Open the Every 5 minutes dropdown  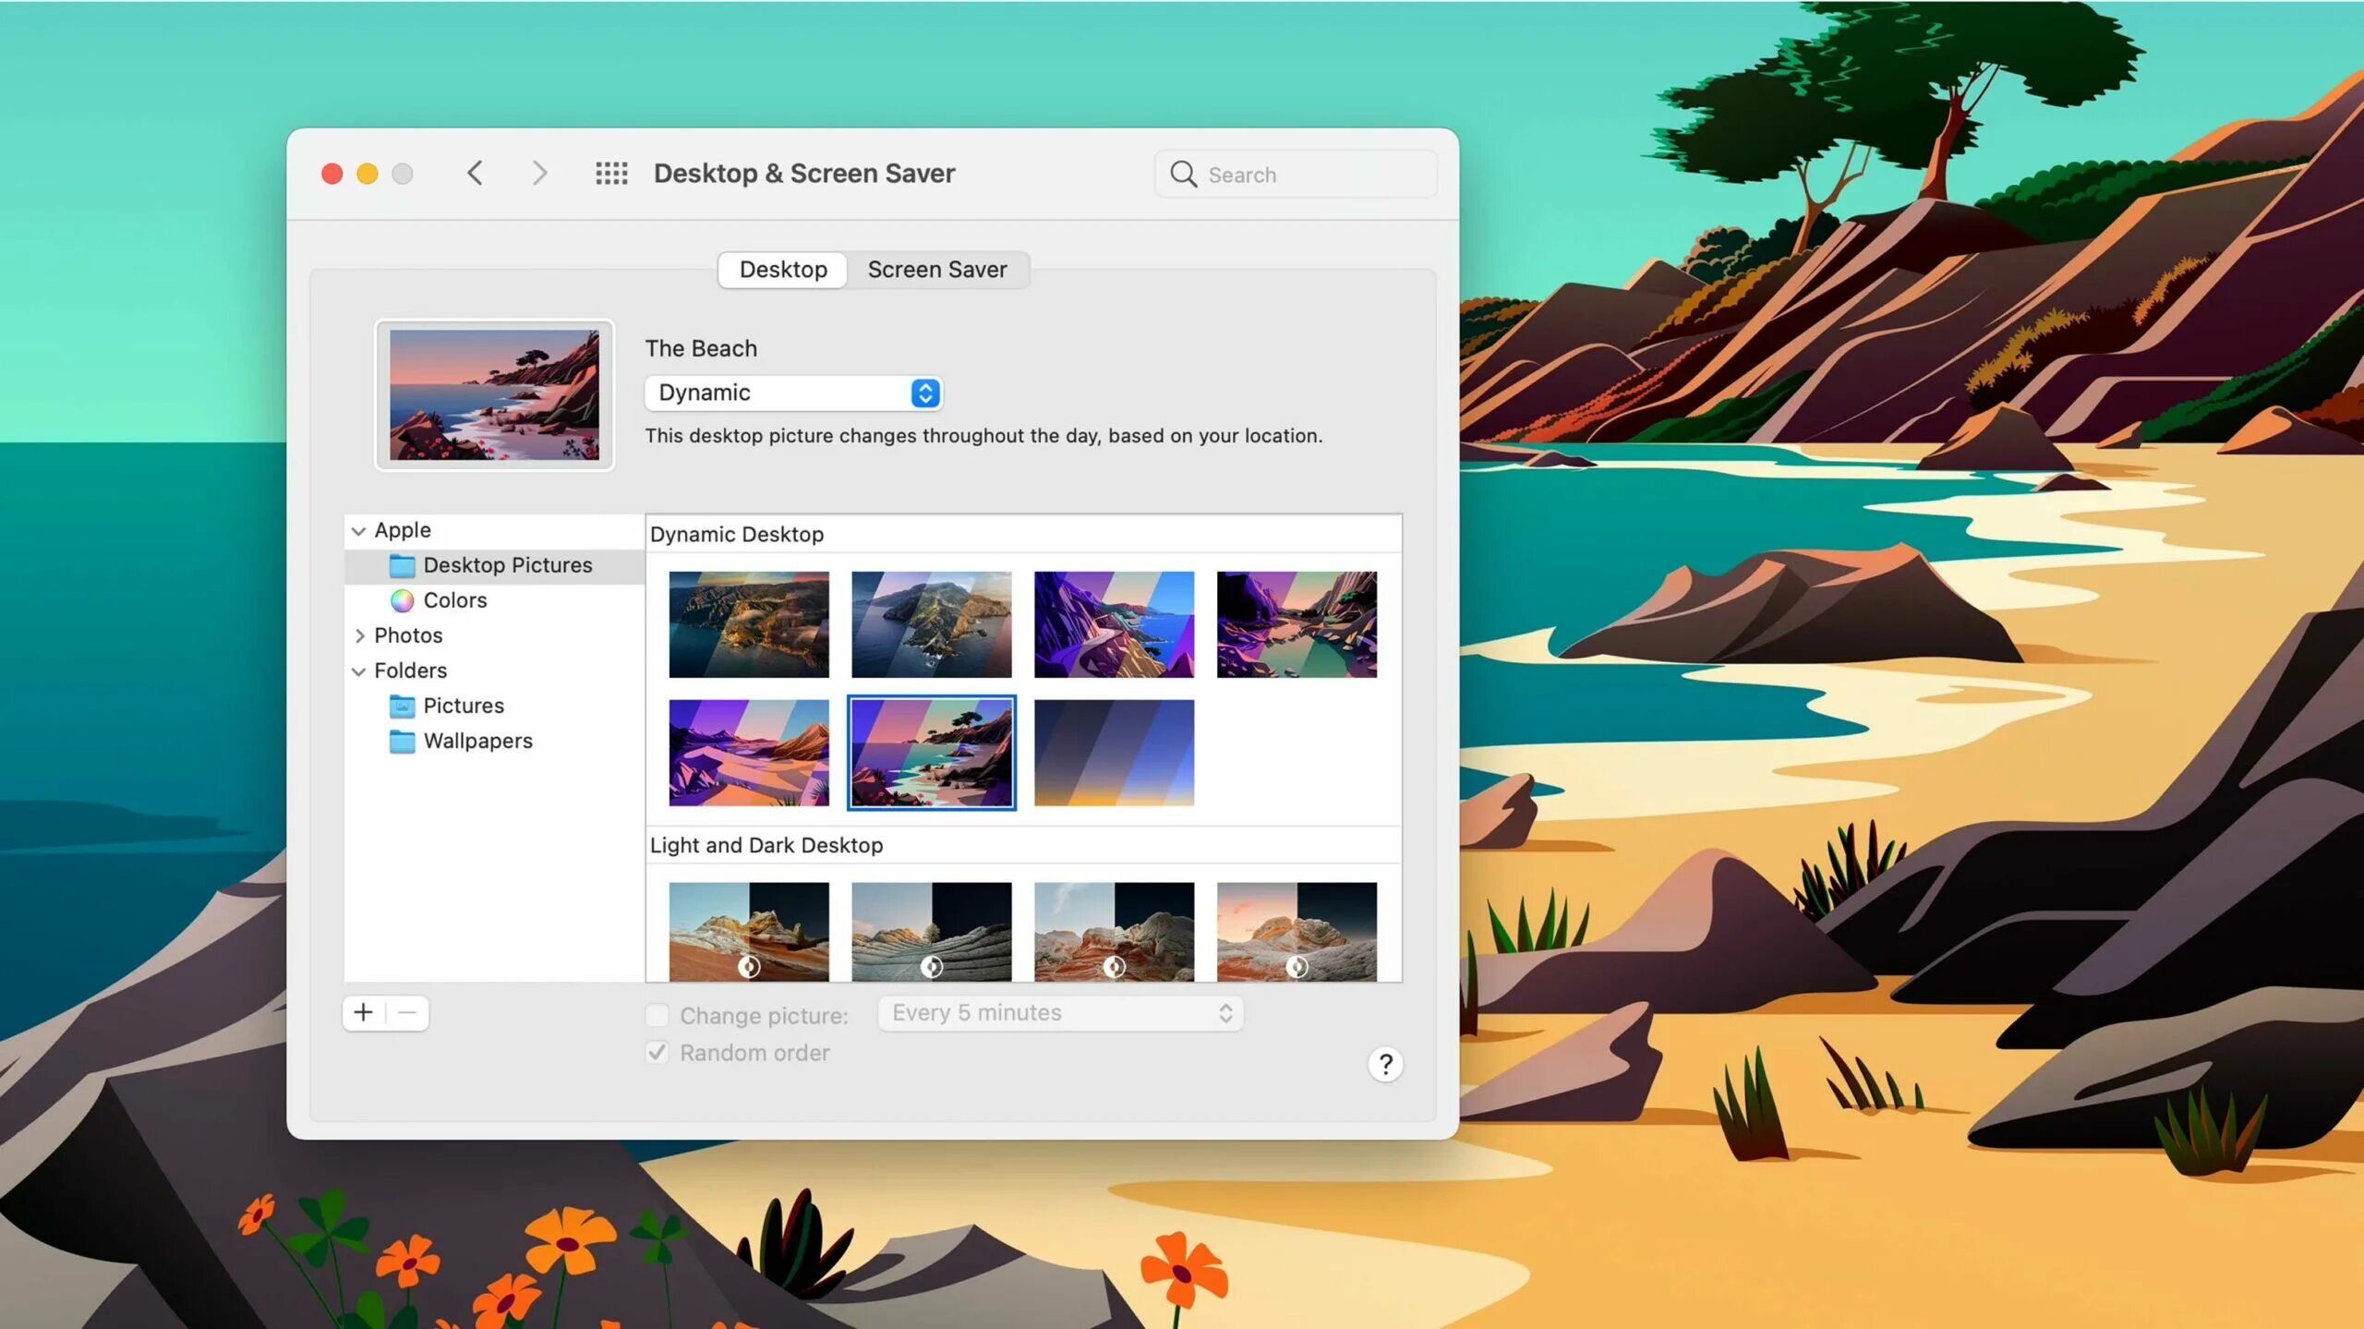tap(1060, 1013)
